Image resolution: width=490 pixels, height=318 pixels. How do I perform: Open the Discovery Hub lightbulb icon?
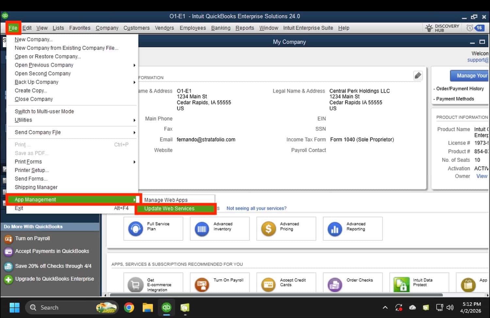[429, 28]
